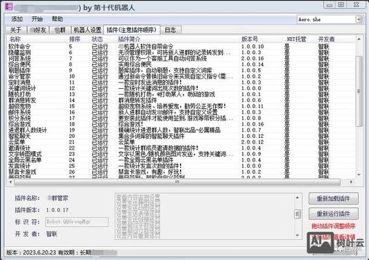Click version 1.0.0.11 of 超级宠物
369x260 pixels.
click(x=252, y=106)
